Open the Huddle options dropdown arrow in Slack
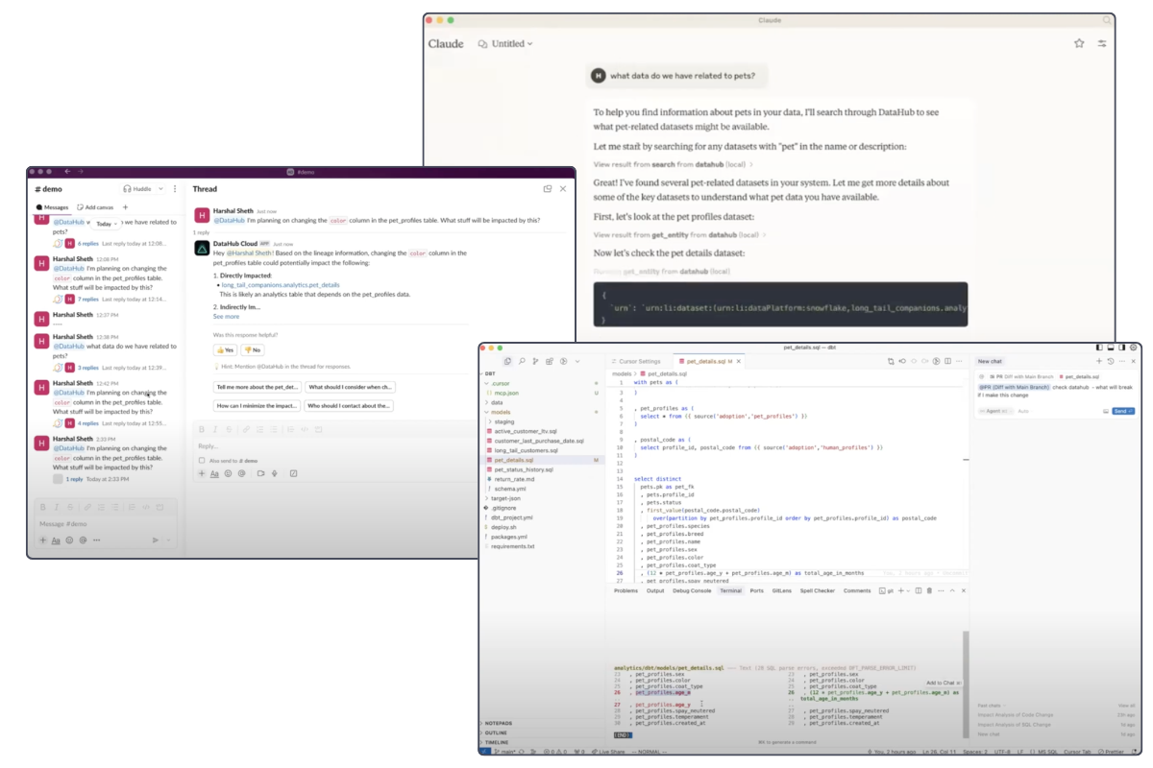1153x768 pixels. (161, 189)
